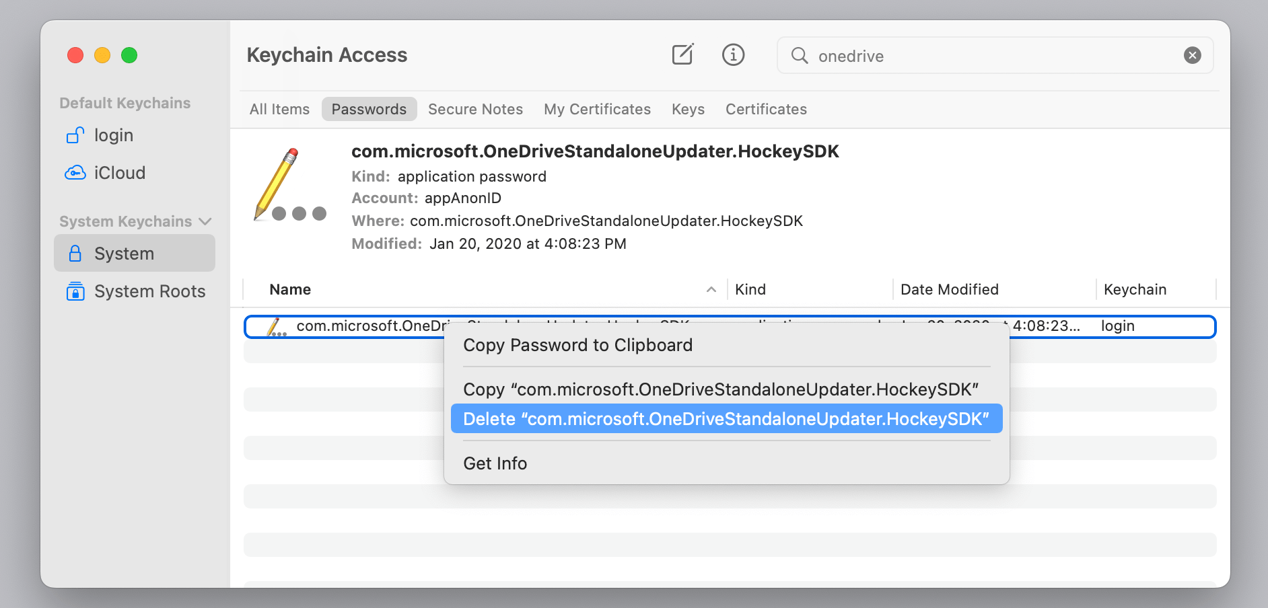This screenshot has width=1268, height=608.
Task: Switch to the Secure Notes tab
Action: [475, 109]
